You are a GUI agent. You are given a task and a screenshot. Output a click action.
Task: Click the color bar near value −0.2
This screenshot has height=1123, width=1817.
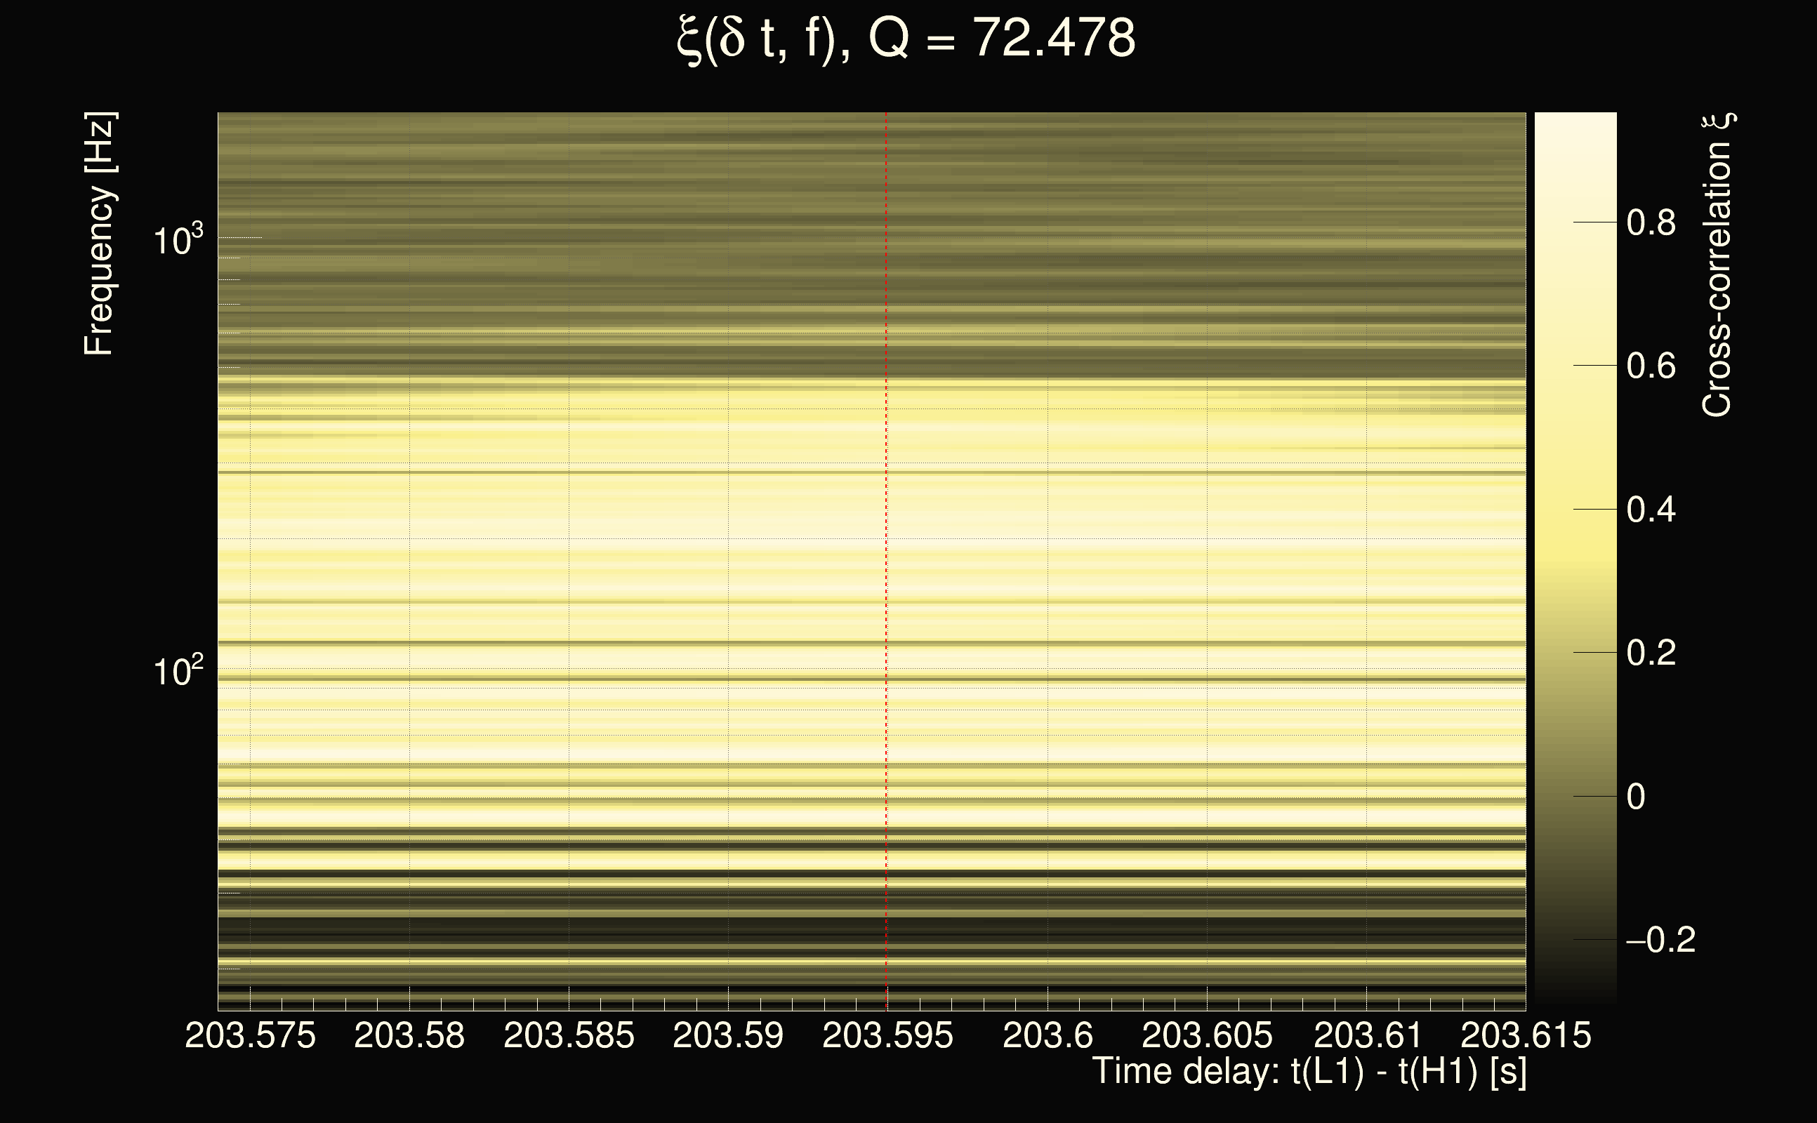pyautogui.click(x=1575, y=941)
